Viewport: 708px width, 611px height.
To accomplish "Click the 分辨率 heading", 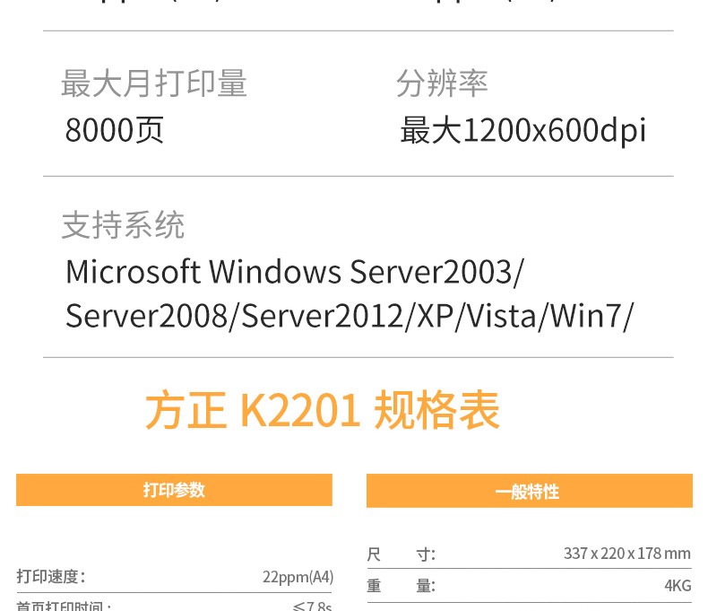I will click(x=442, y=83).
